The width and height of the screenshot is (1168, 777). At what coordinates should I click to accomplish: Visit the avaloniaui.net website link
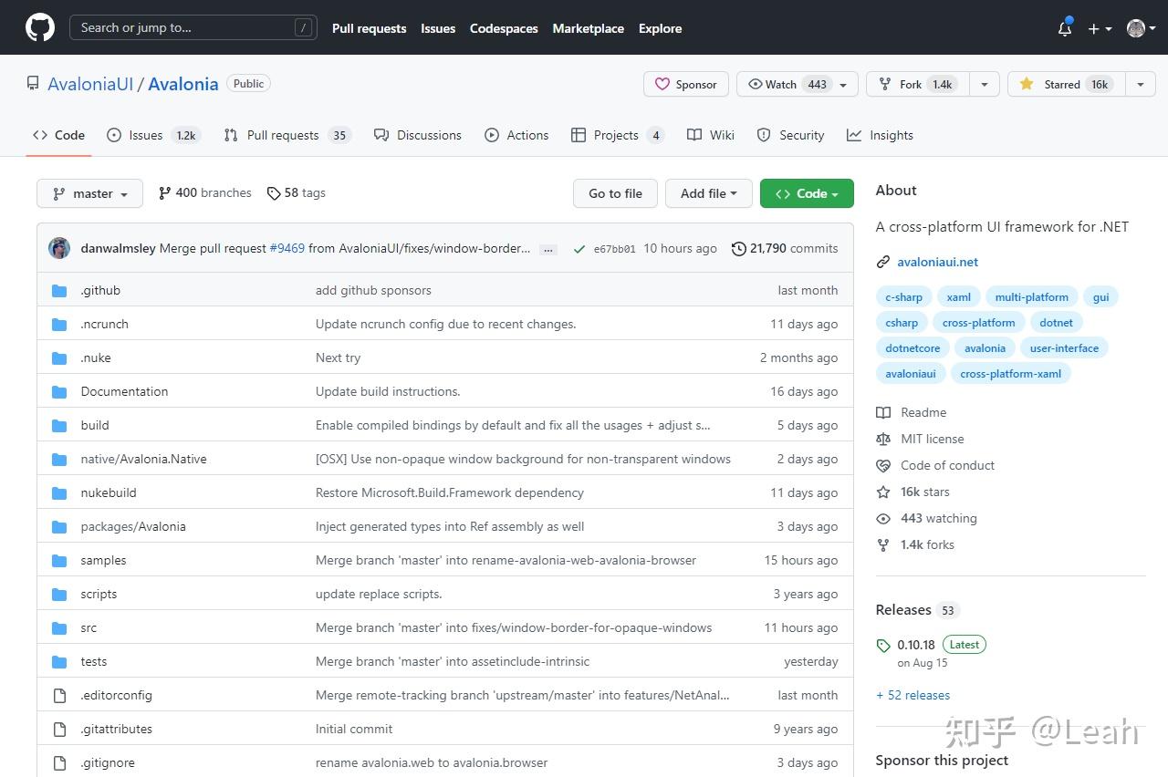937,262
